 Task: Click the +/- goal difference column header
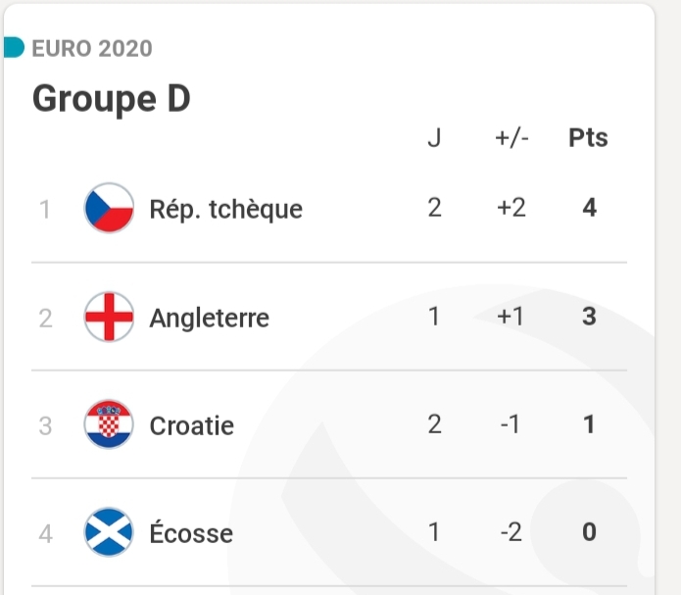[511, 139]
